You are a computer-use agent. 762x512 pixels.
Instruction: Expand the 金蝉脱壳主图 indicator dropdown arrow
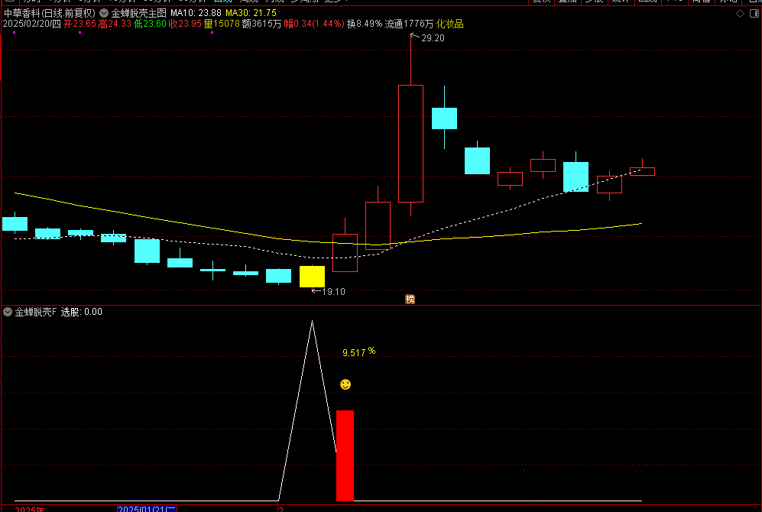(x=104, y=13)
